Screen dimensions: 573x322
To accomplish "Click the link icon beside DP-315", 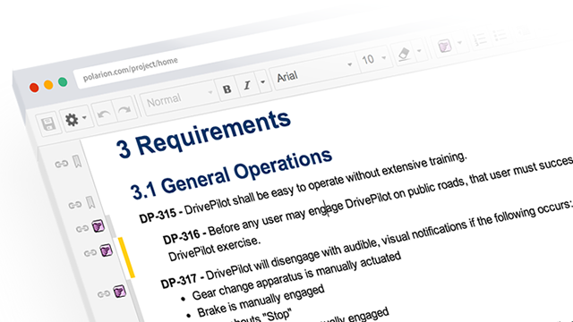I will click(x=82, y=229).
